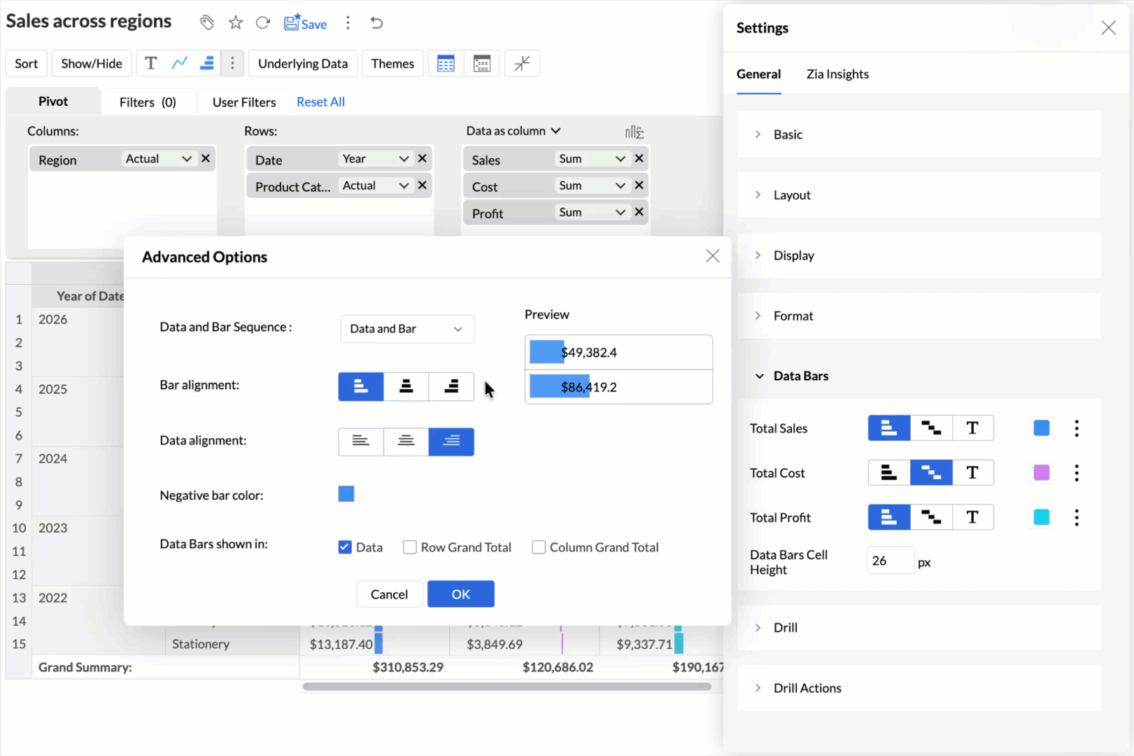Image resolution: width=1134 pixels, height=756 pixels.
Task: Open more options for Total Profit
Action: pyautogui.click(x=1077, y=518)
